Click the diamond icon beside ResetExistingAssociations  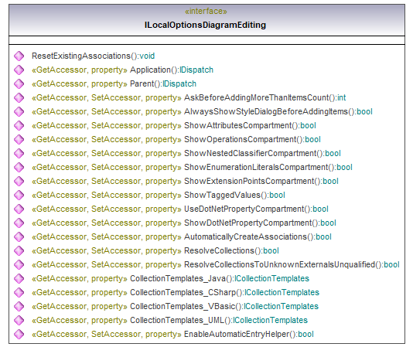pos(19,56)
